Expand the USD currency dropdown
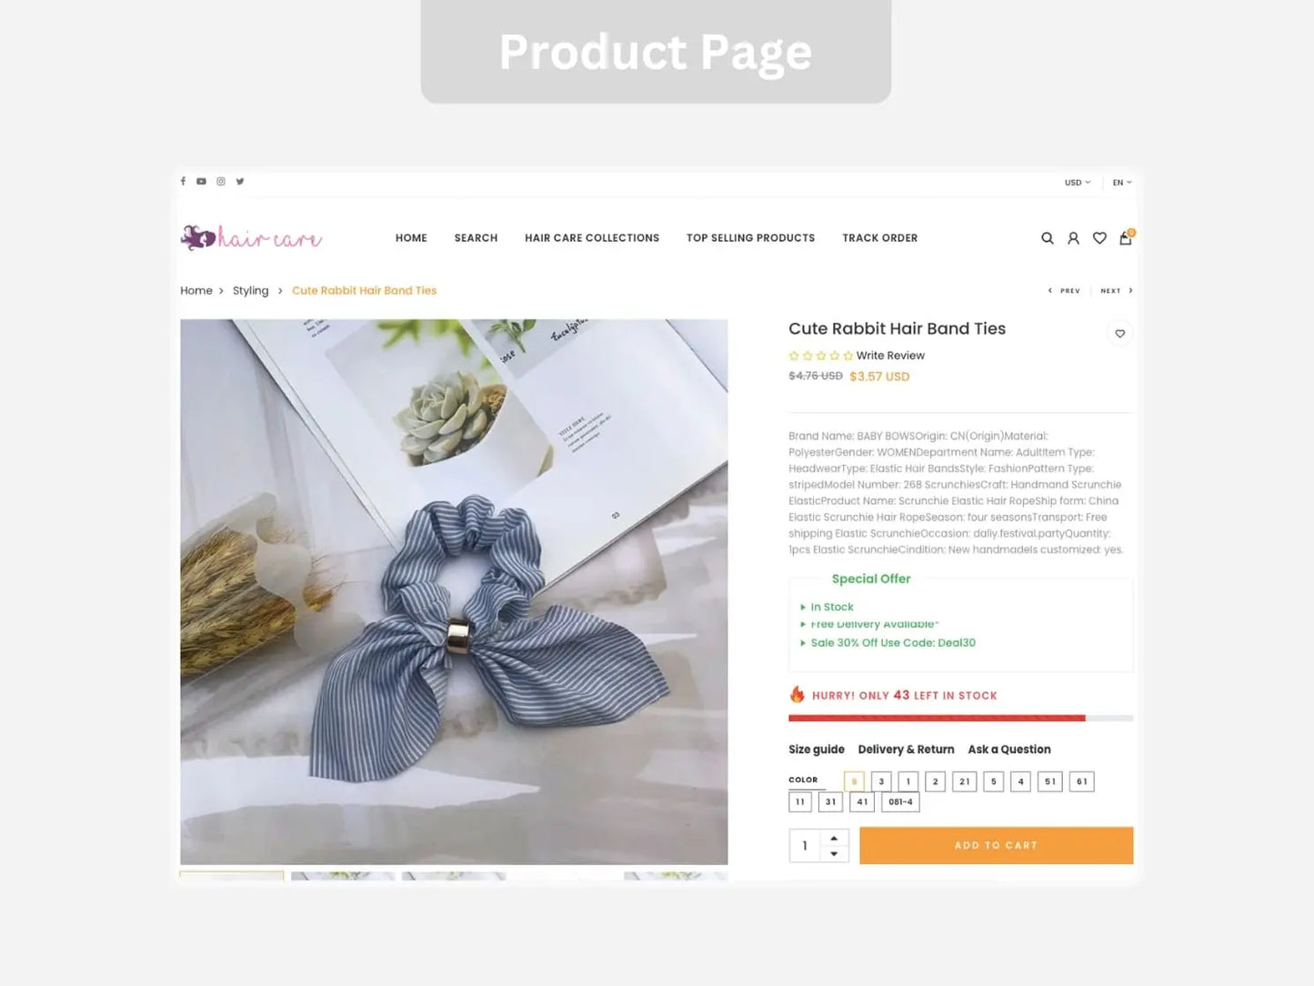The height and width of the screenshot is (986, 1314). [1078, 183]
